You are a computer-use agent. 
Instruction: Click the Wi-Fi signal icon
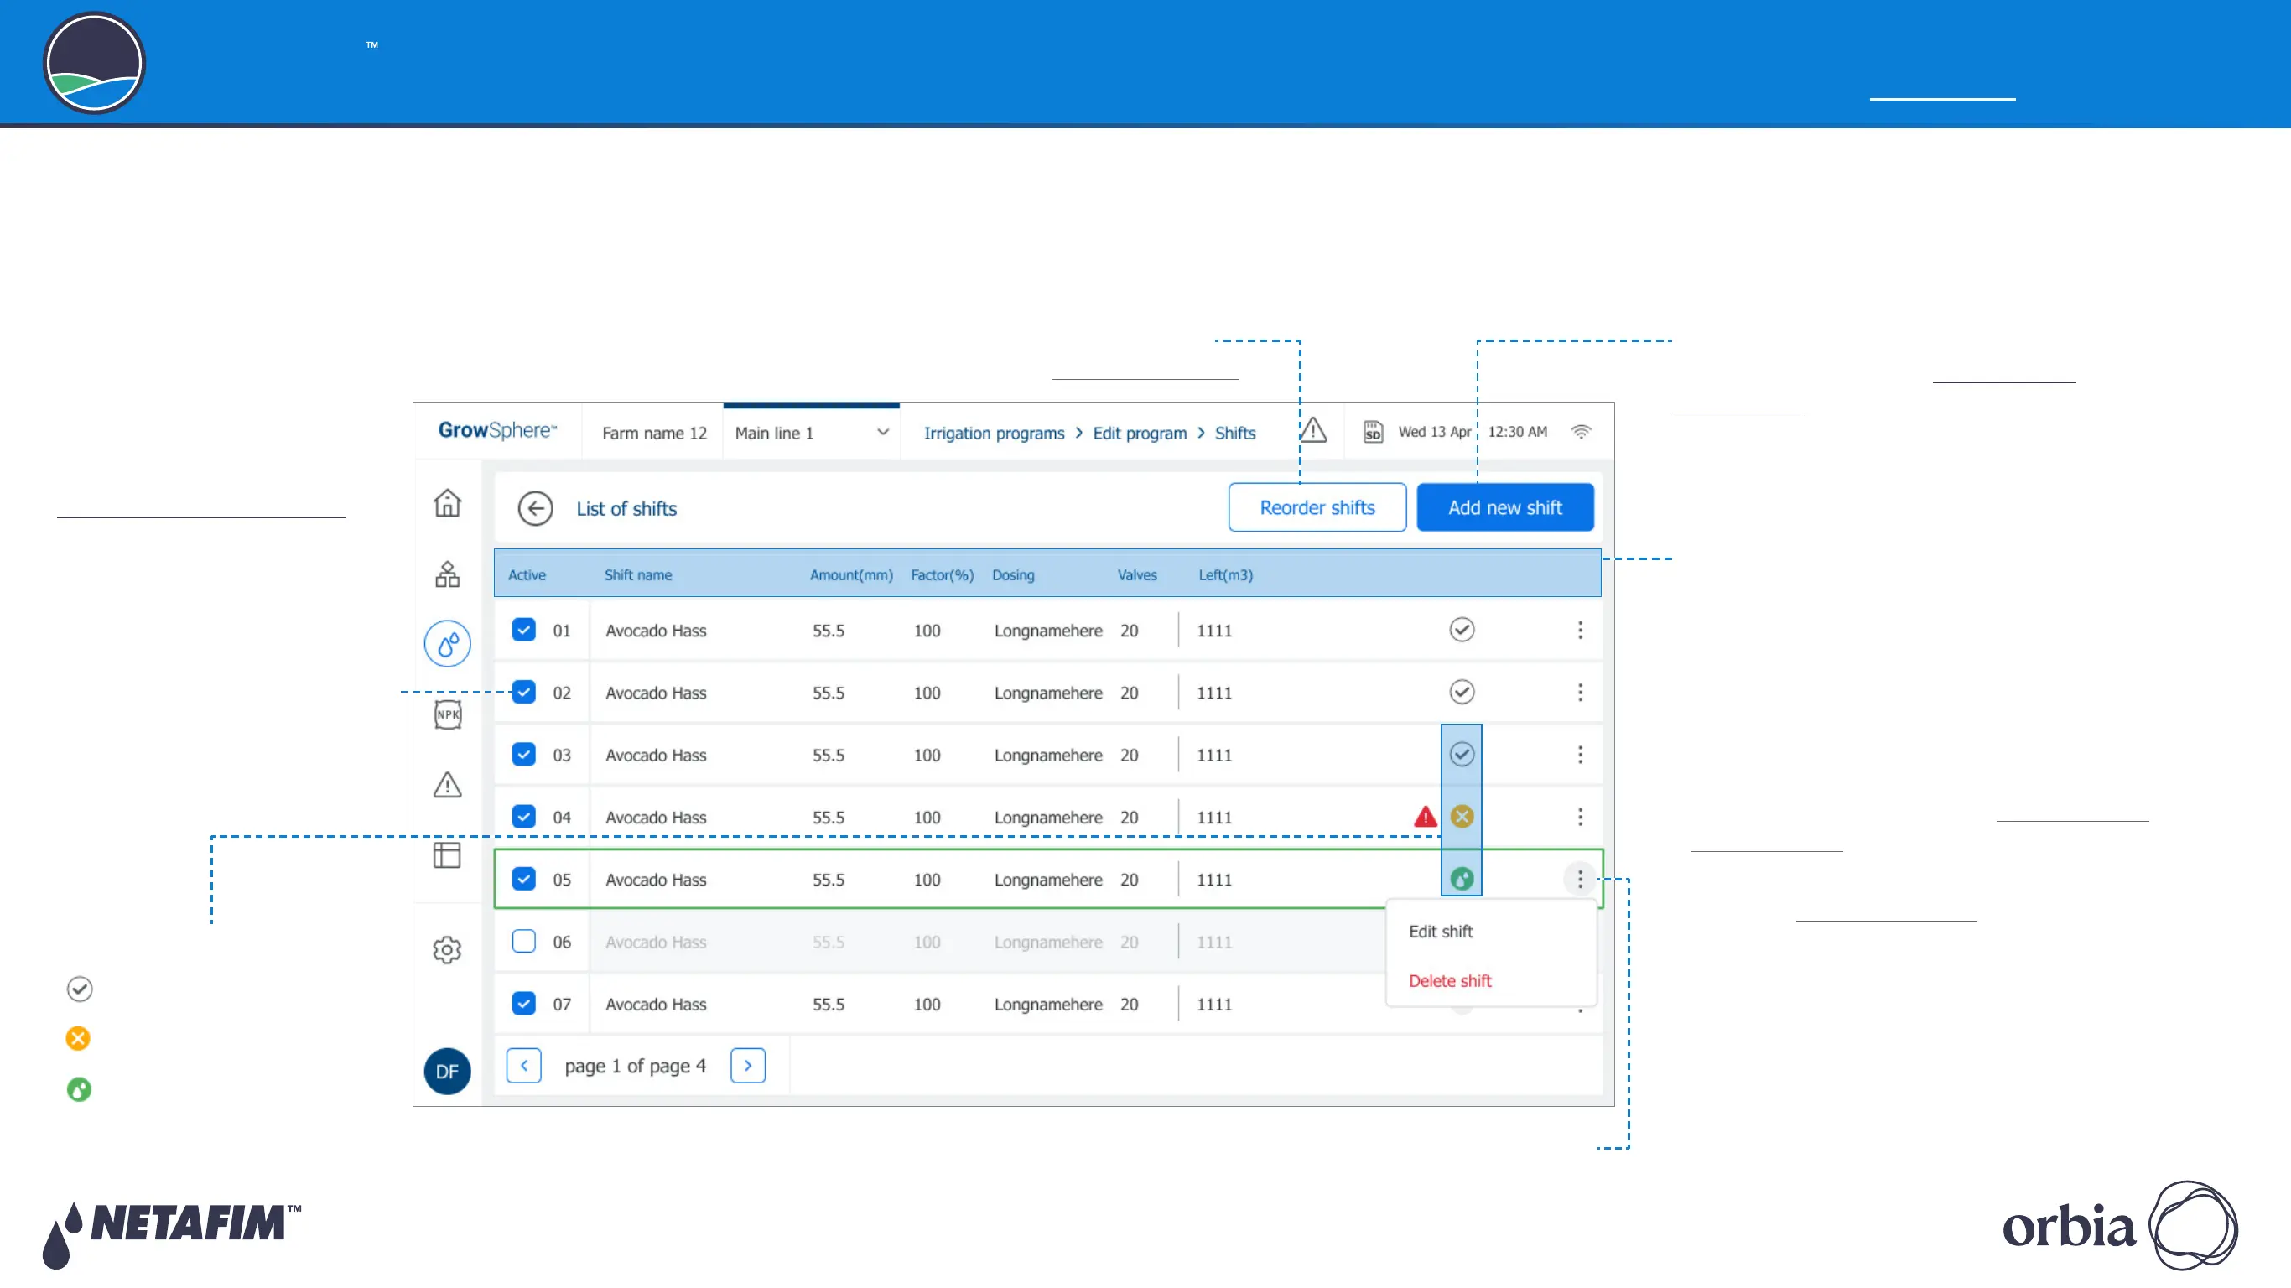1581,431
